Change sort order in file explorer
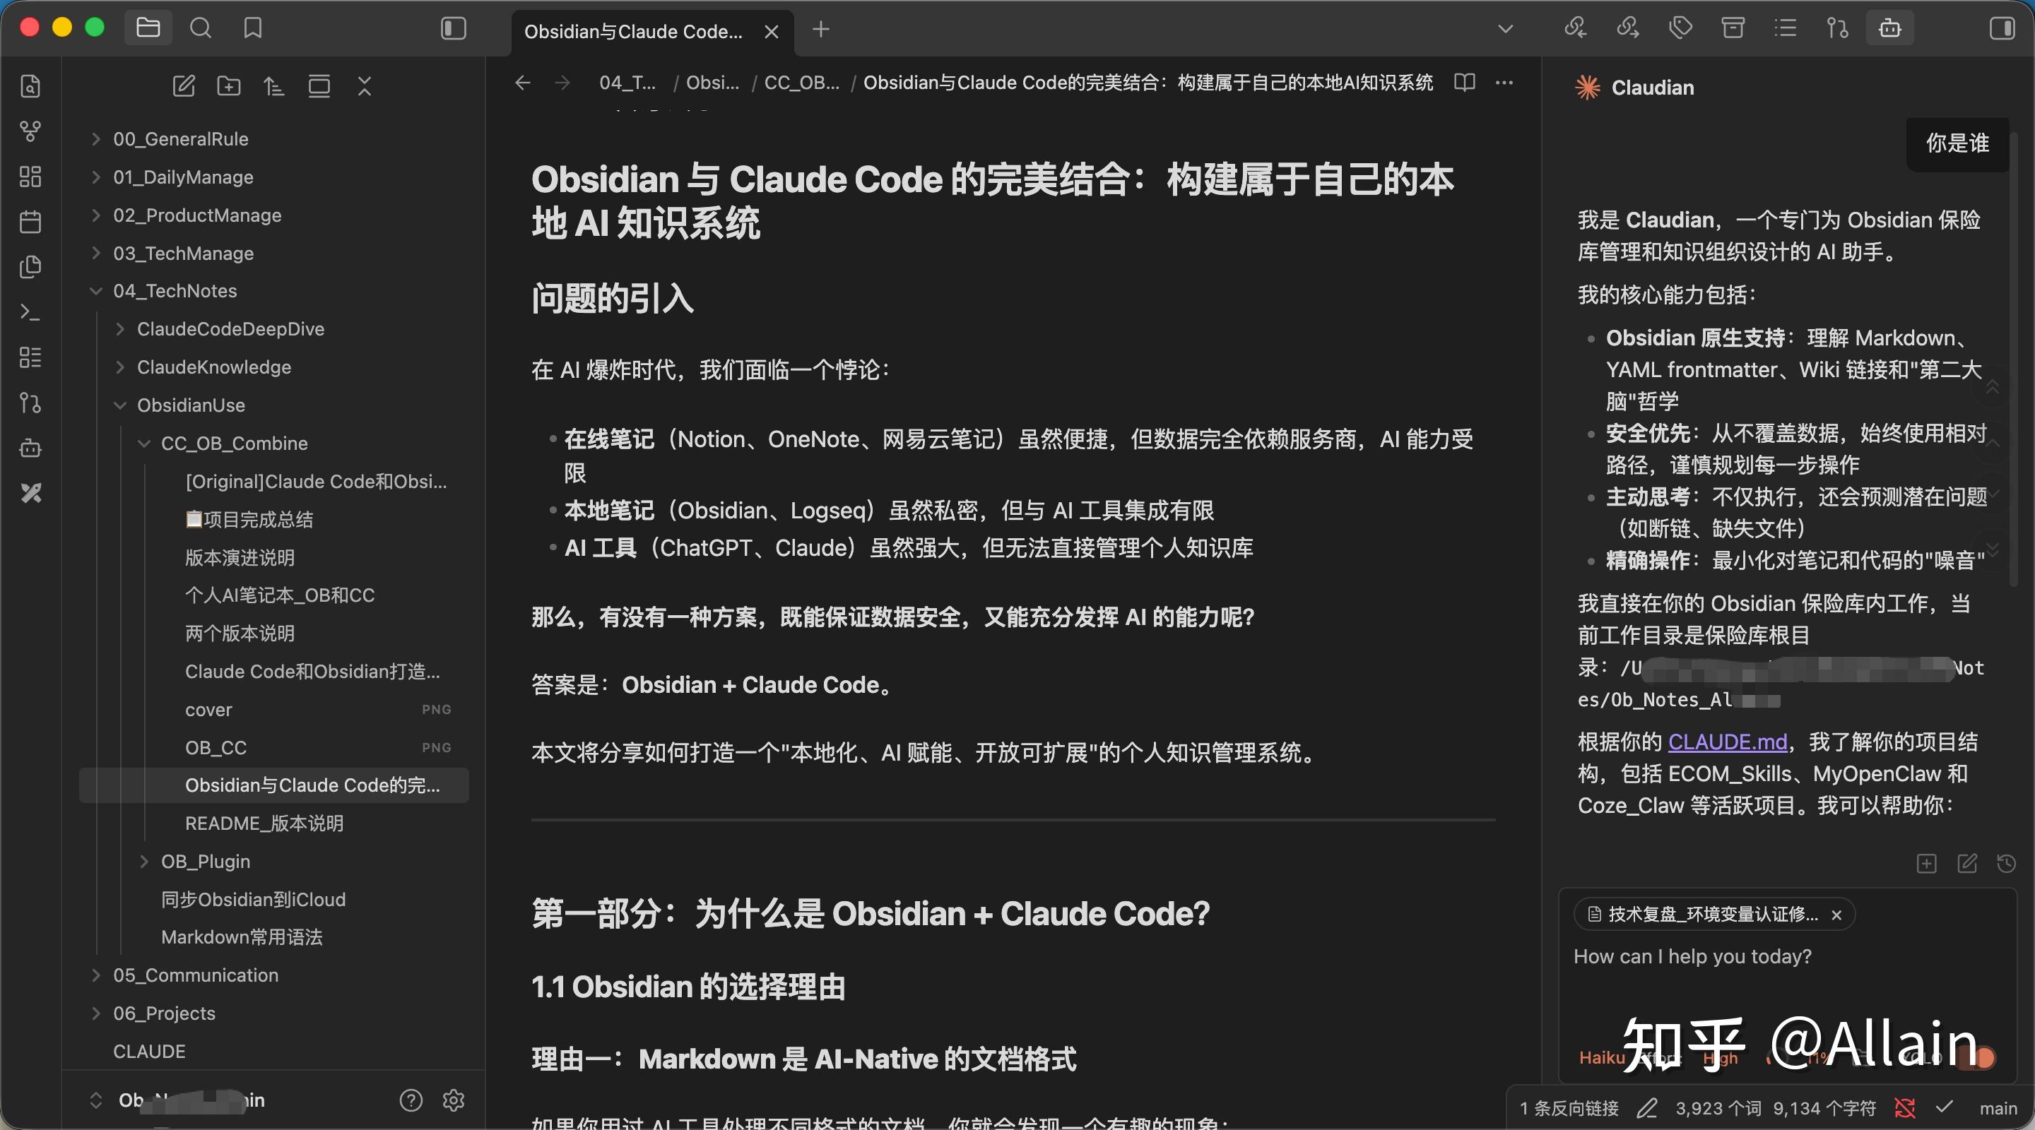 (x=273, y=86)
